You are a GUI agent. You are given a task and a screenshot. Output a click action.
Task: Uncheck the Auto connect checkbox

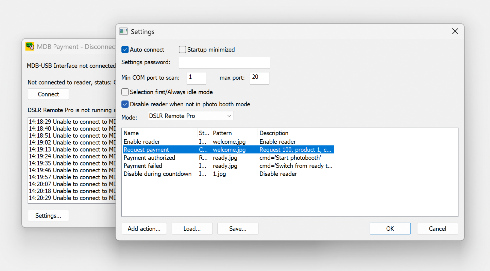[125, 50]
